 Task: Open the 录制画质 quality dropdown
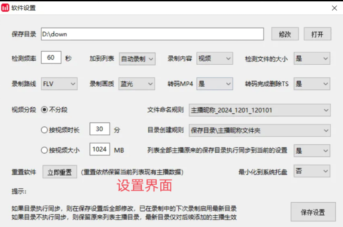pos(137,84)
